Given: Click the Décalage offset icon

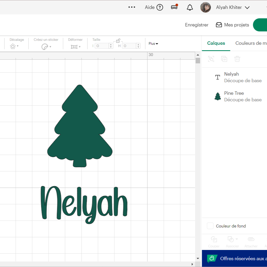Looking at the screenshot, I should tap(13, 47).
